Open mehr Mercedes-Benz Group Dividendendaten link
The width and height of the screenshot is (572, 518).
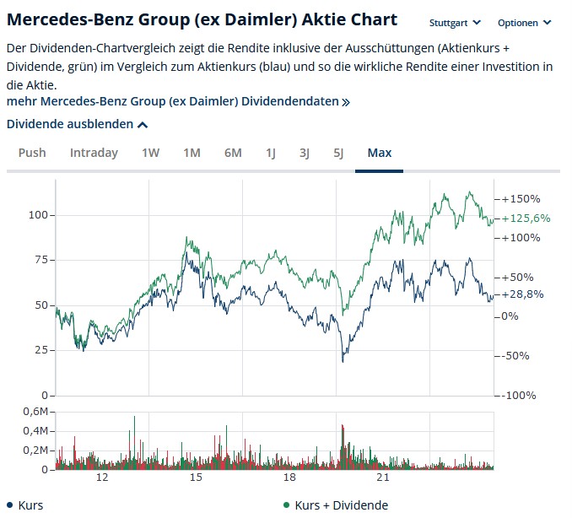[172, 101]
